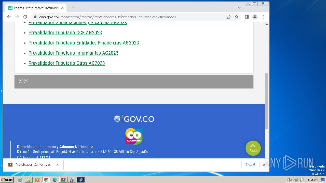
Task: Click the 6:06 PM taskbar clock
Action: pyautogui.click(x=313, y=180)
